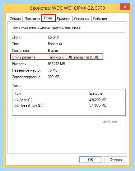135x171 pixels.
Task: Open the Драйвер tab
Action: (63, 19)
